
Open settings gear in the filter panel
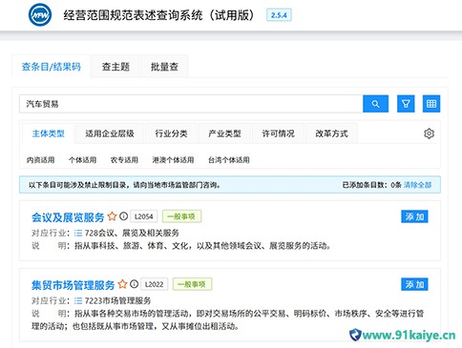[x=429, y=133]
